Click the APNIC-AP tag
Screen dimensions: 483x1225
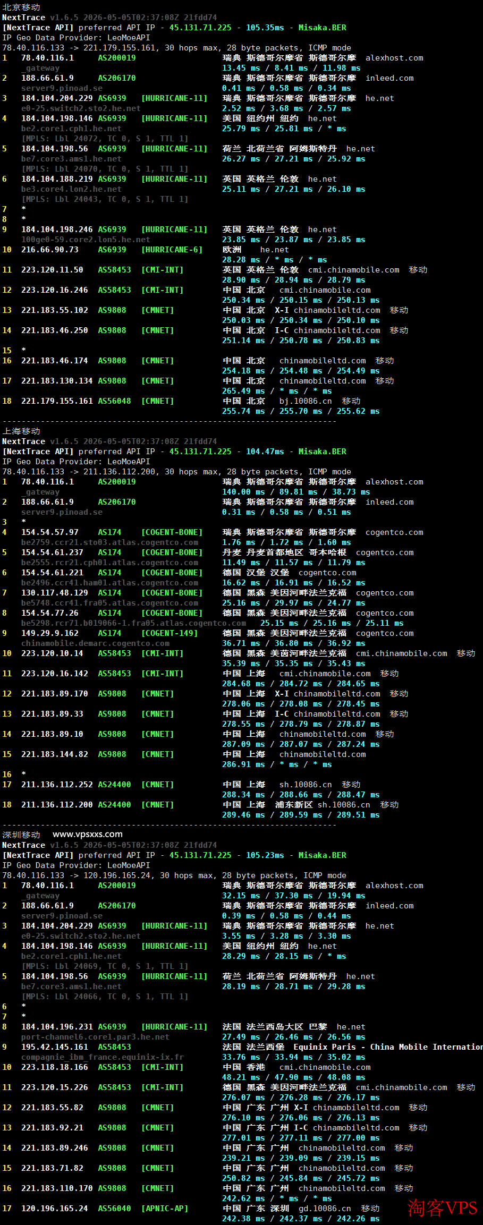coord(165,1209)
